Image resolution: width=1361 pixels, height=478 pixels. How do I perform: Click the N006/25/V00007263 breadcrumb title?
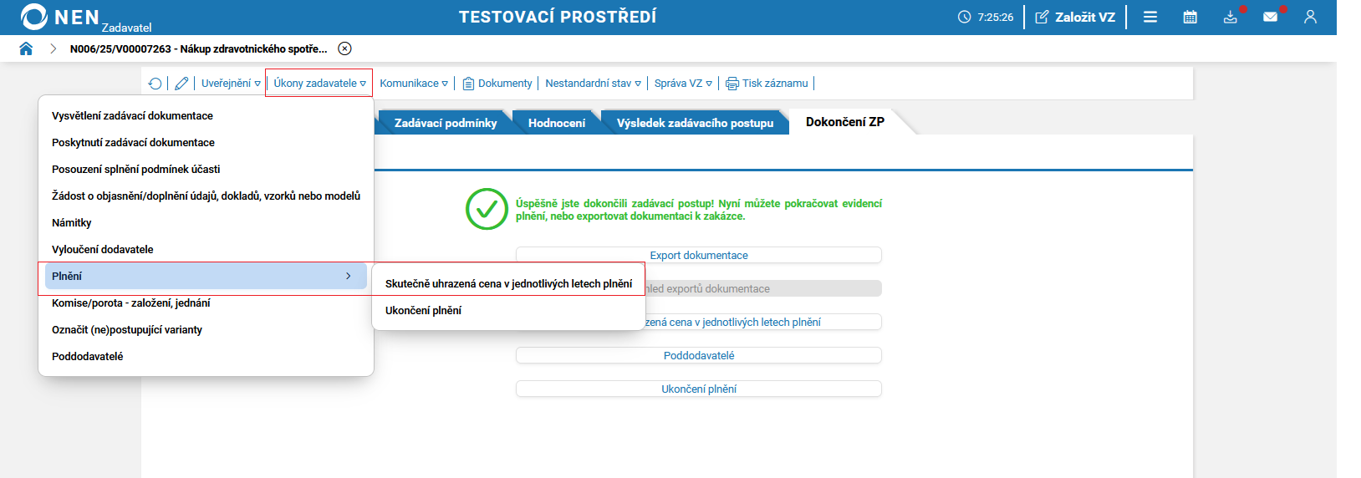(199, 48)
